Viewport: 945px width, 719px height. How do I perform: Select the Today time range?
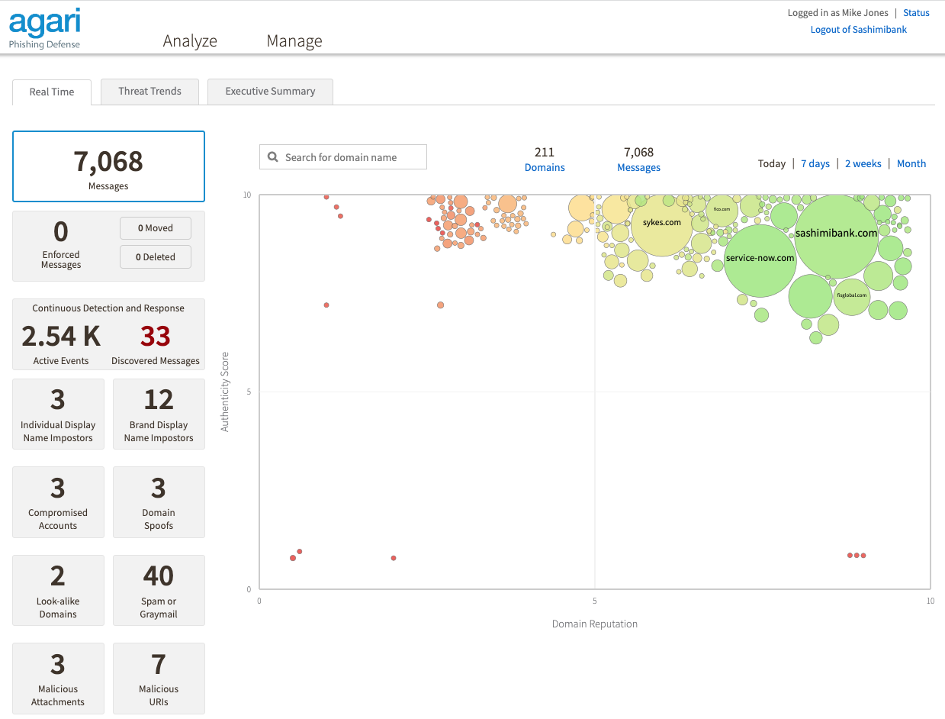(772, 163)
